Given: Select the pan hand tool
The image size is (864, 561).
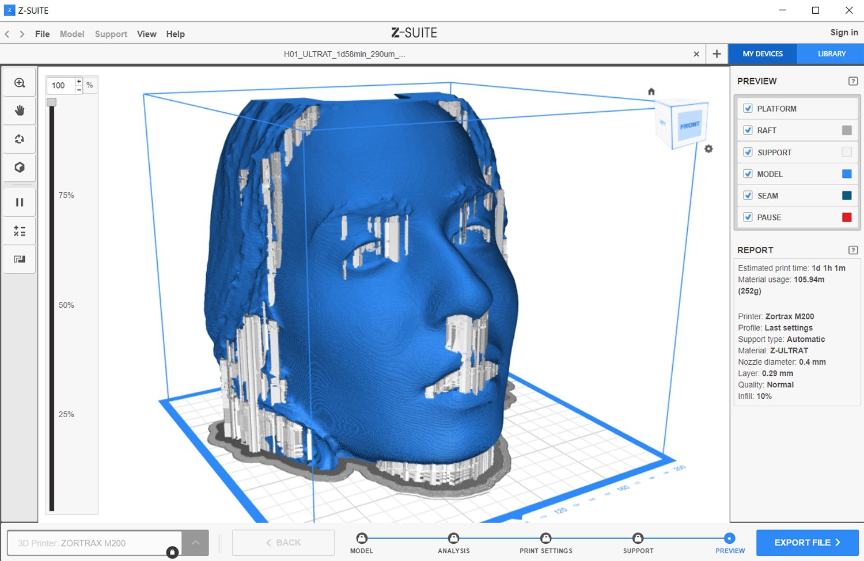Looking at the screenshot, I should click(20, 110).
